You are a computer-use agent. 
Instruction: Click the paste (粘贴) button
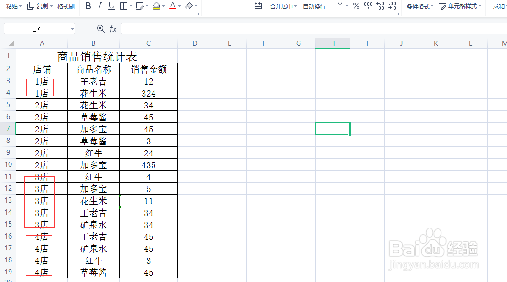point(12,6)
